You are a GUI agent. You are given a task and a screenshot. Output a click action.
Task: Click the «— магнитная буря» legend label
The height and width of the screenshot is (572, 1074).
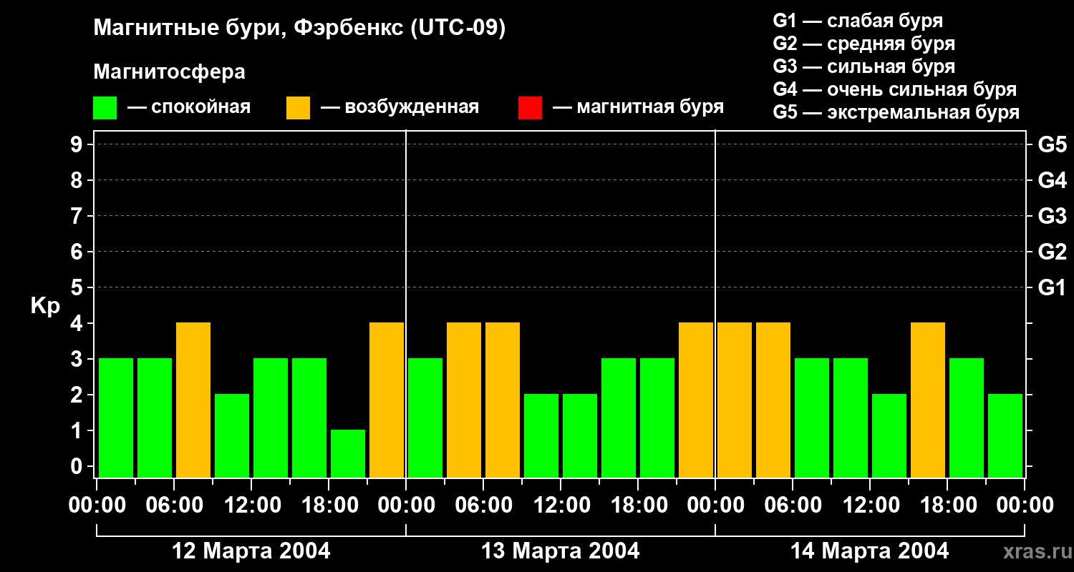tap(639, 107)
